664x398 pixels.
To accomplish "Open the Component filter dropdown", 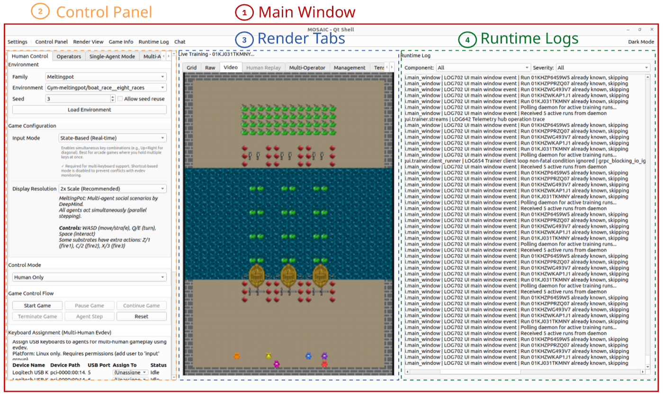I will point(483,68).
